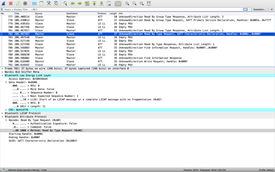Sort by the Source column header

coord(50,13)
